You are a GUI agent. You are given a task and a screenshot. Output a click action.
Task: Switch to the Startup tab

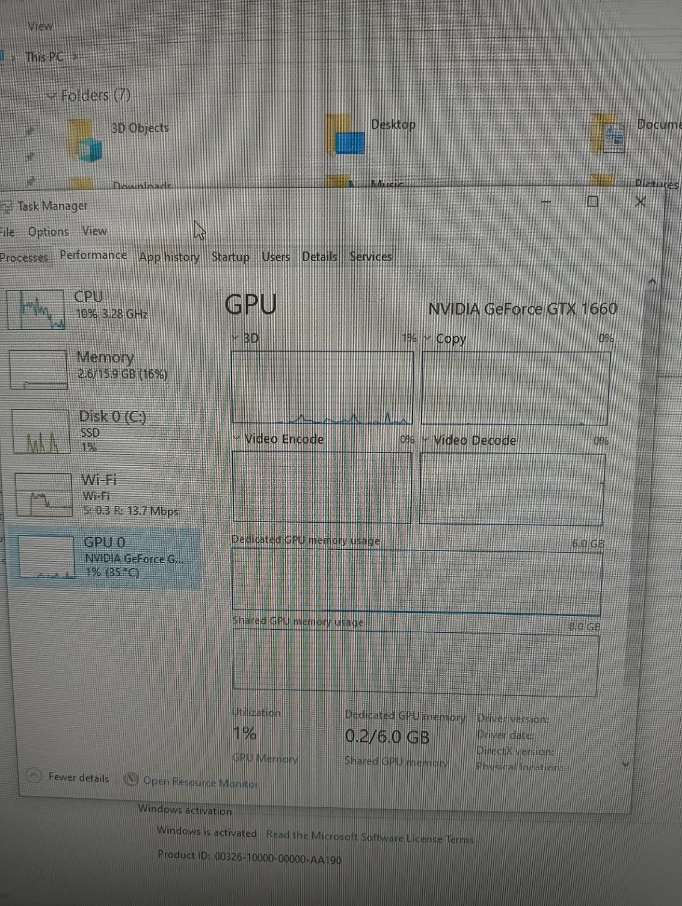click(230, 257)
